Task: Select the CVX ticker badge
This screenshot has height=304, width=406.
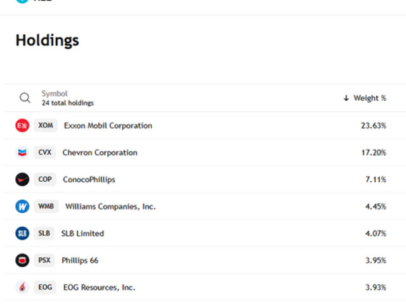Action: 46,153
